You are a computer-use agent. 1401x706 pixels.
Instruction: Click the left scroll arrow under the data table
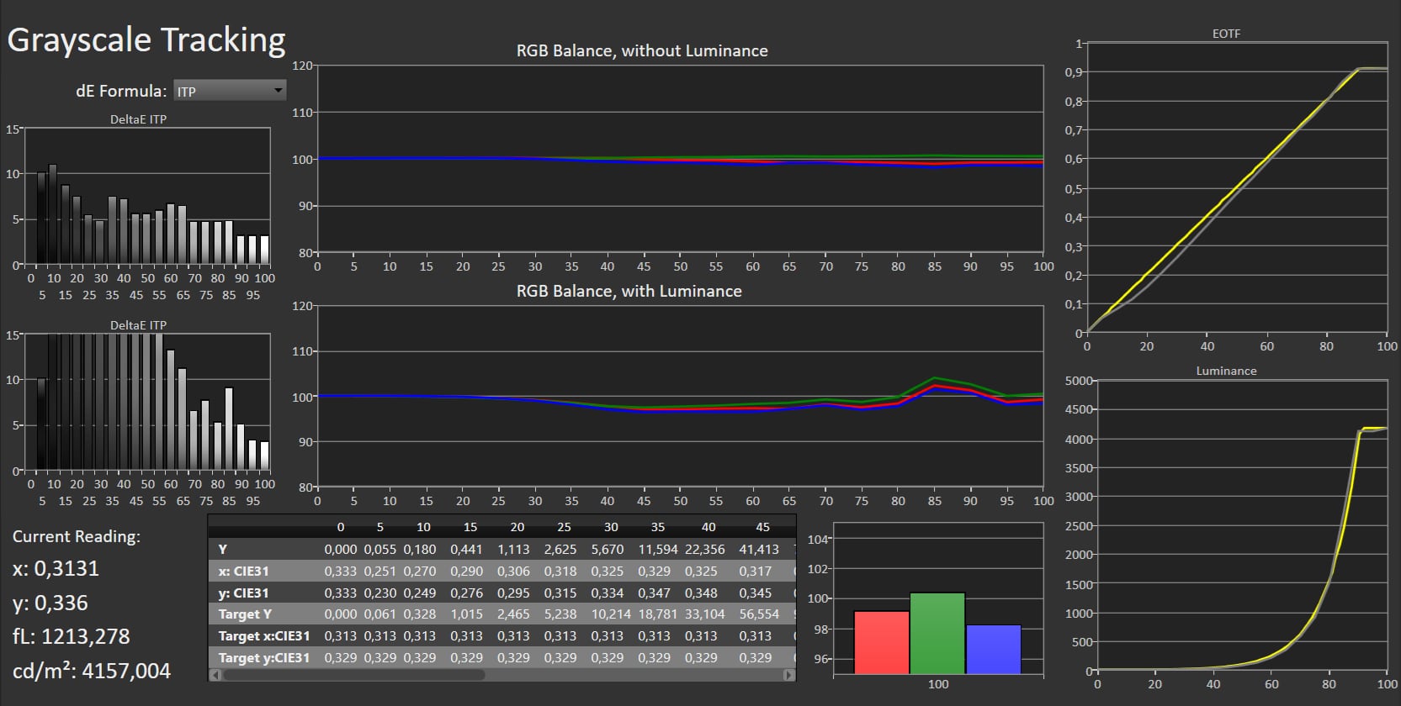215,675
